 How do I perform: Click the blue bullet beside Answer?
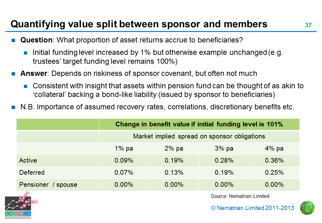tap(14, 74)
